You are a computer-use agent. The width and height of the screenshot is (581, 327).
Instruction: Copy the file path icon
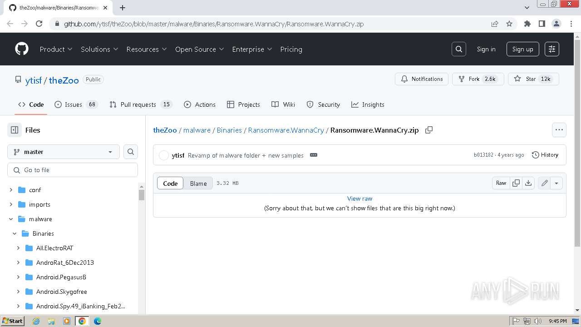(x=429, y=130)
